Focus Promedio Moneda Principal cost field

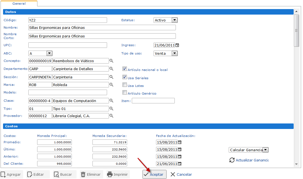click(x=54, y=142)
